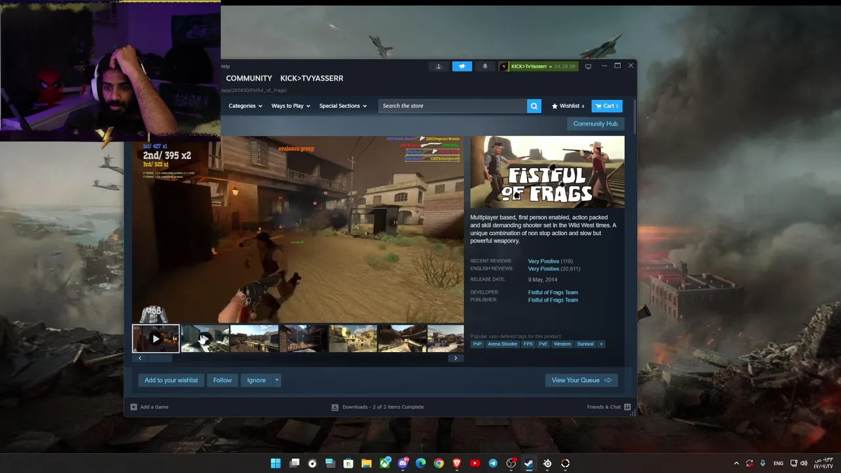Open the publisher Fistful of Frags Team link
841x473 pixels.
click(x=553, y=300)
